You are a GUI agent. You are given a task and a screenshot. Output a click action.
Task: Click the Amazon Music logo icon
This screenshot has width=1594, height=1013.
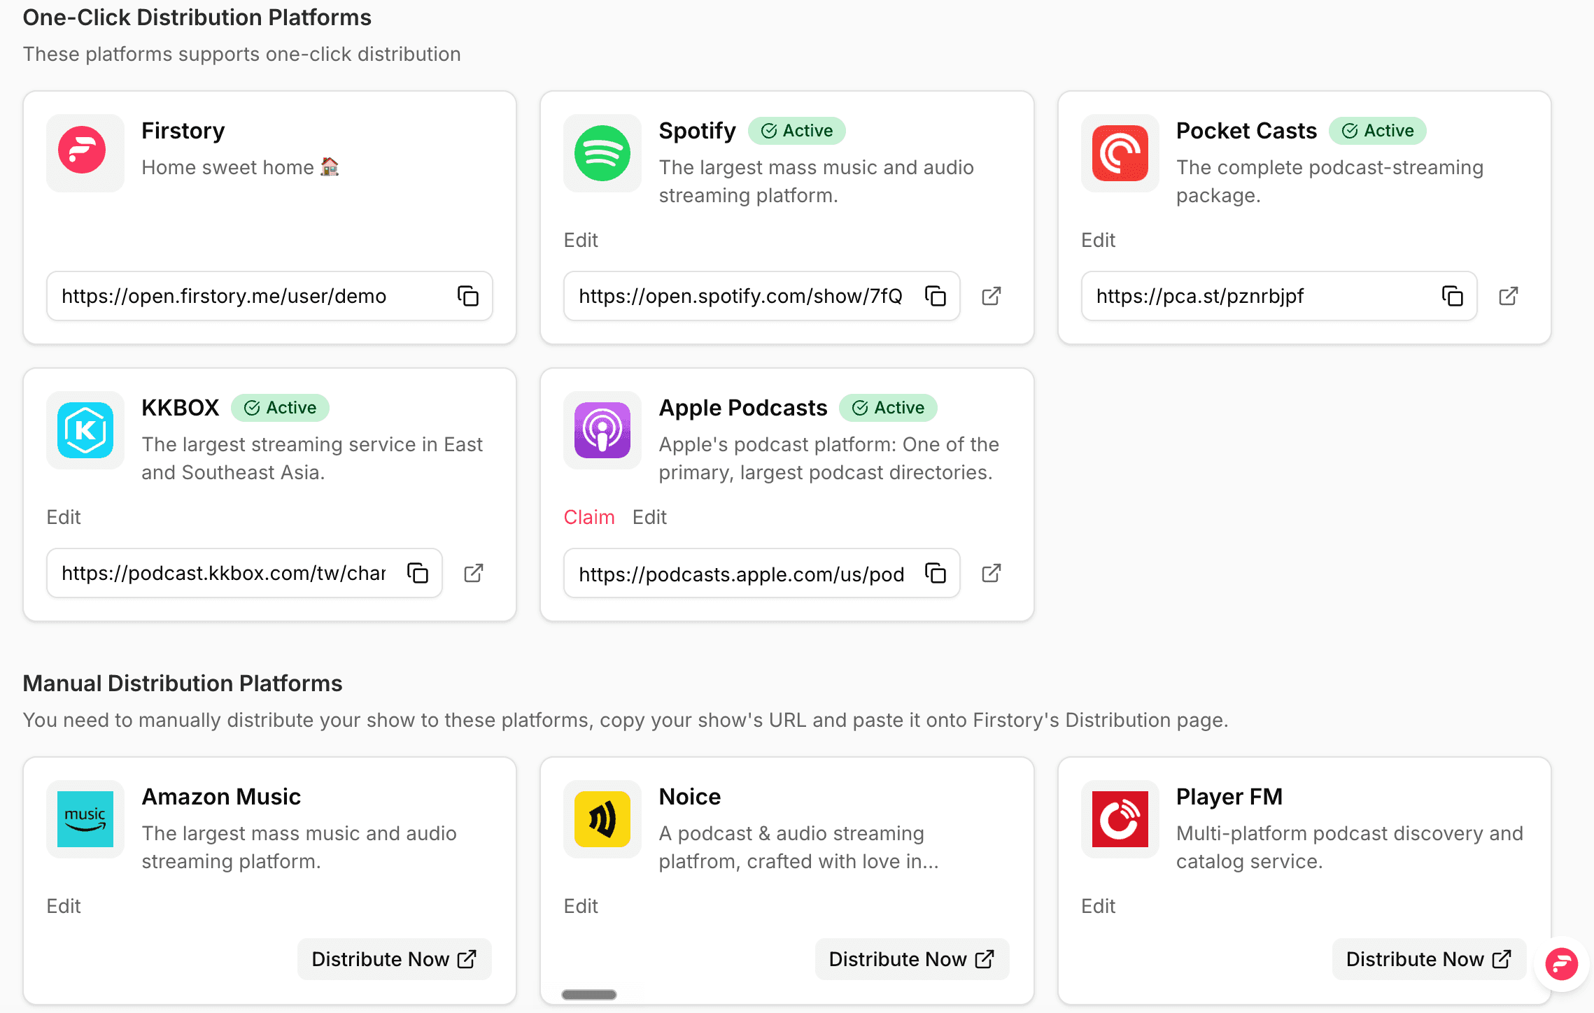pos(85,819)
